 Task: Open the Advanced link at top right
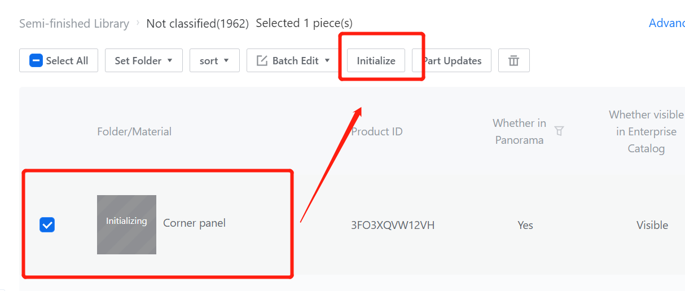667,23
